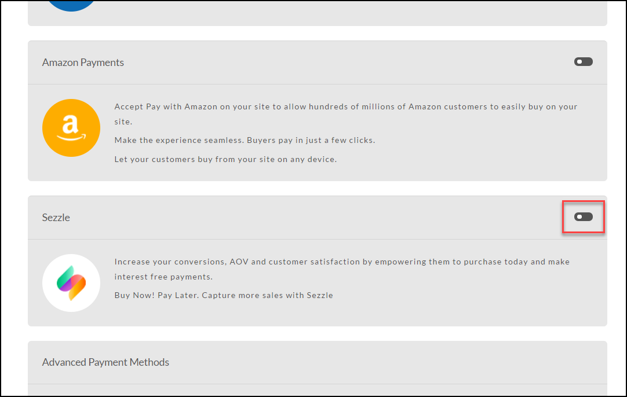627x397 pixels.
Task: Click the 'Make the experience seamless' text
Action: coord(245,140)
